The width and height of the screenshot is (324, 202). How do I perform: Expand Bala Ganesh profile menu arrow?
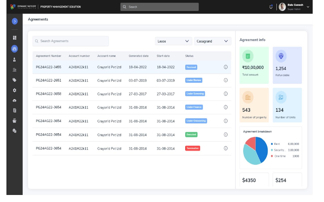coord(308,7)
